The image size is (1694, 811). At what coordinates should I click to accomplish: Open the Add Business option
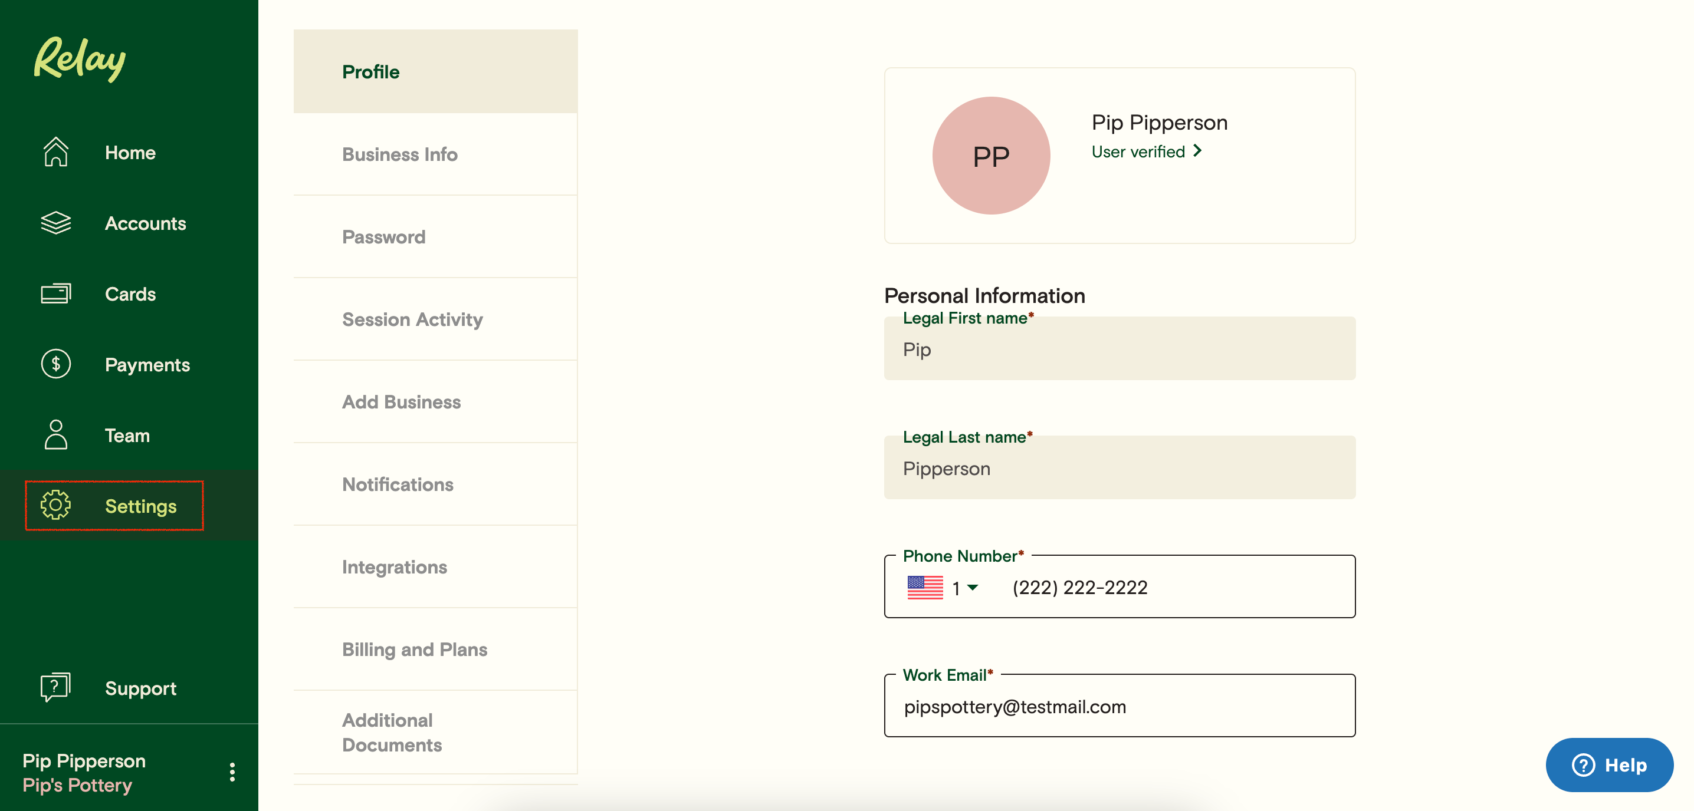tap(401, 401)
